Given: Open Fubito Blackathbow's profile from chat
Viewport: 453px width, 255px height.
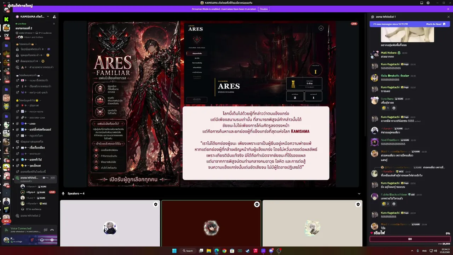Looking at the screenshot, I should click(x=394, y=194).
